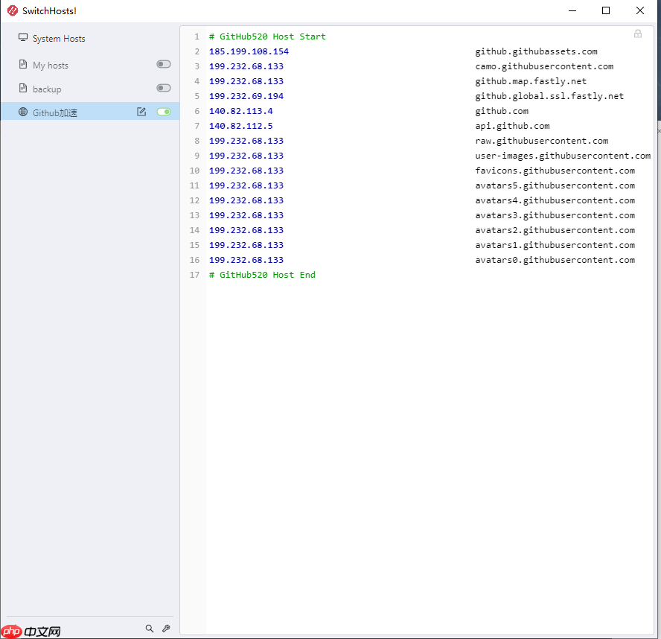Click the file icon beside backup
Viewport: 661px width, 639px height.
23,89
